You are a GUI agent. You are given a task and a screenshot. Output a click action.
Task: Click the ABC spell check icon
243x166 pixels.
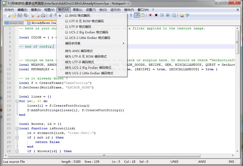pyautogui.click(x=188, y=15)
